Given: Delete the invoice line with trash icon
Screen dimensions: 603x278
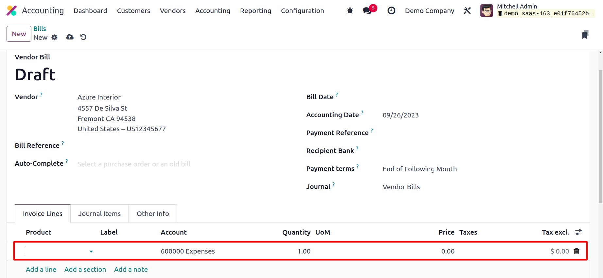Looking at the screenshot, I should (577, 251).
